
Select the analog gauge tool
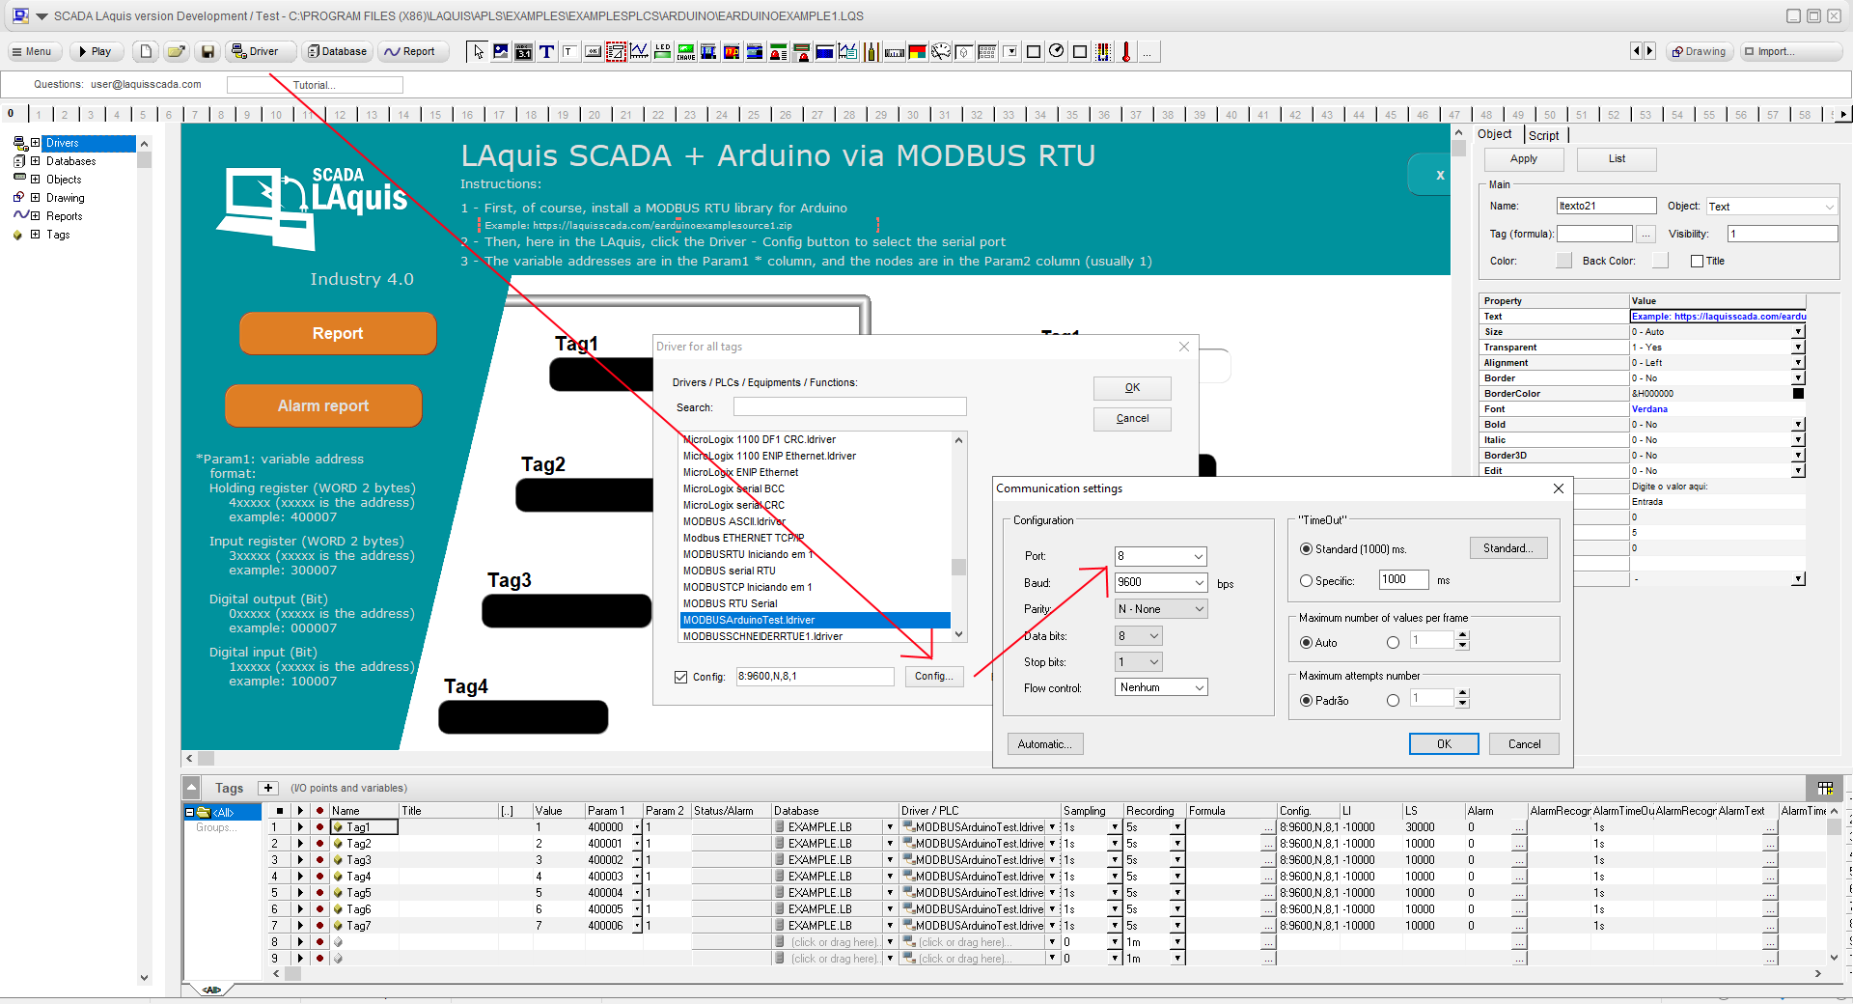click(940, 51)
